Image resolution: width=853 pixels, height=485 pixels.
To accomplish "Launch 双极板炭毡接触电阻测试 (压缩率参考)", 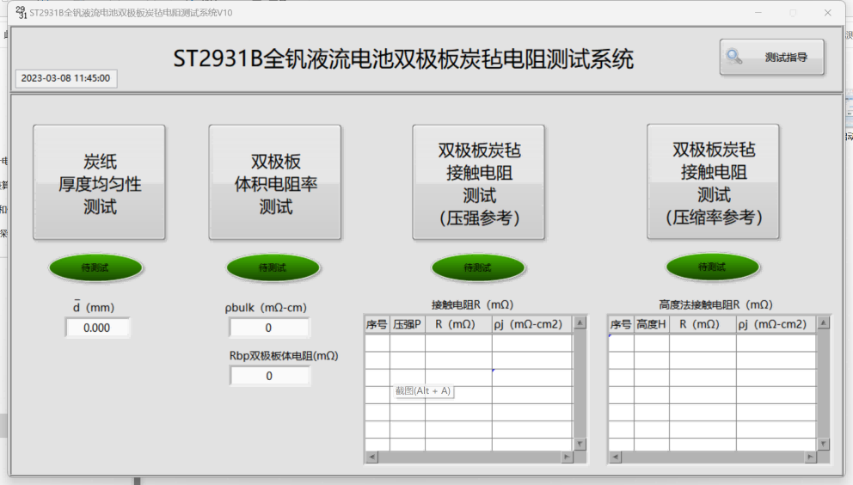I will (713, 182).
